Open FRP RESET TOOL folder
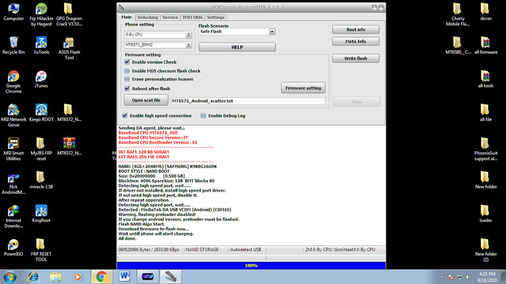Screen dimensions: 506x284 tap(41, 250)
